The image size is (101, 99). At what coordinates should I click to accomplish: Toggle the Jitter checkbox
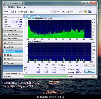pyautogui.click(x=59, y=65)
